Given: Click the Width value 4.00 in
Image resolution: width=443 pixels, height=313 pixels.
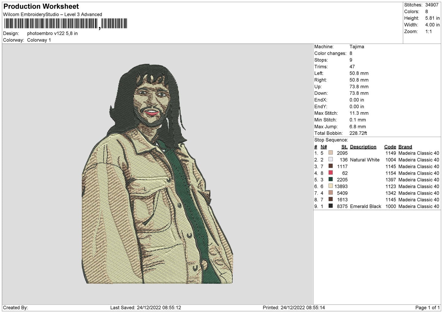Looking at the screenshot, I should click(x=432, y=25).
